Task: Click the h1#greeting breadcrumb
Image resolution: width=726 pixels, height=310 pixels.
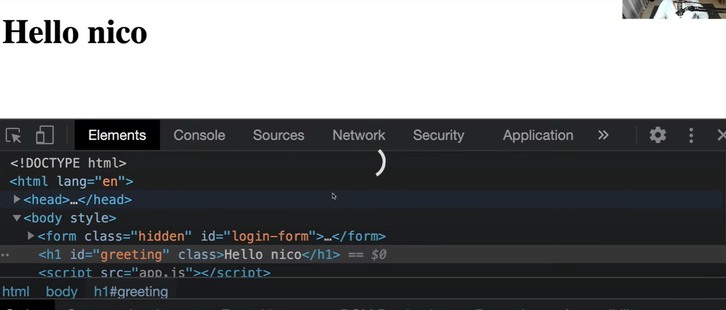Action: (131, 291)
